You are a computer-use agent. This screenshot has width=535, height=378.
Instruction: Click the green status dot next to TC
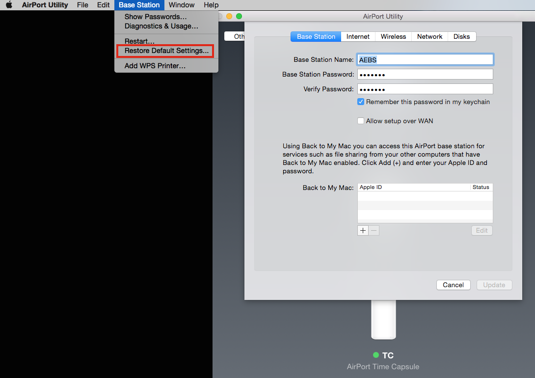pyautogui.click(x=376, y=355)
